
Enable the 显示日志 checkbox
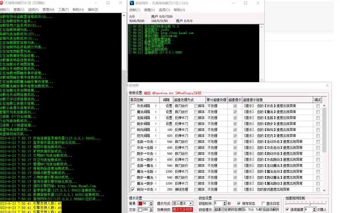point(263,203)
